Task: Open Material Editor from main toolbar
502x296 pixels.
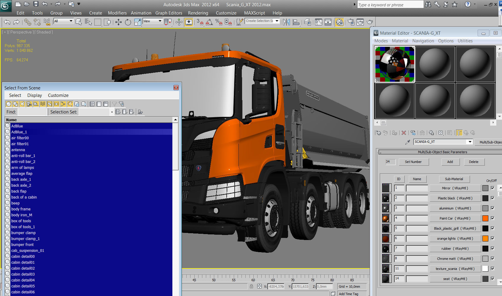Action: 339,22
